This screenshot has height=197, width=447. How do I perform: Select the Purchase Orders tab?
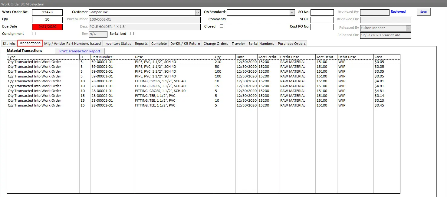click(x=291, y=44)
